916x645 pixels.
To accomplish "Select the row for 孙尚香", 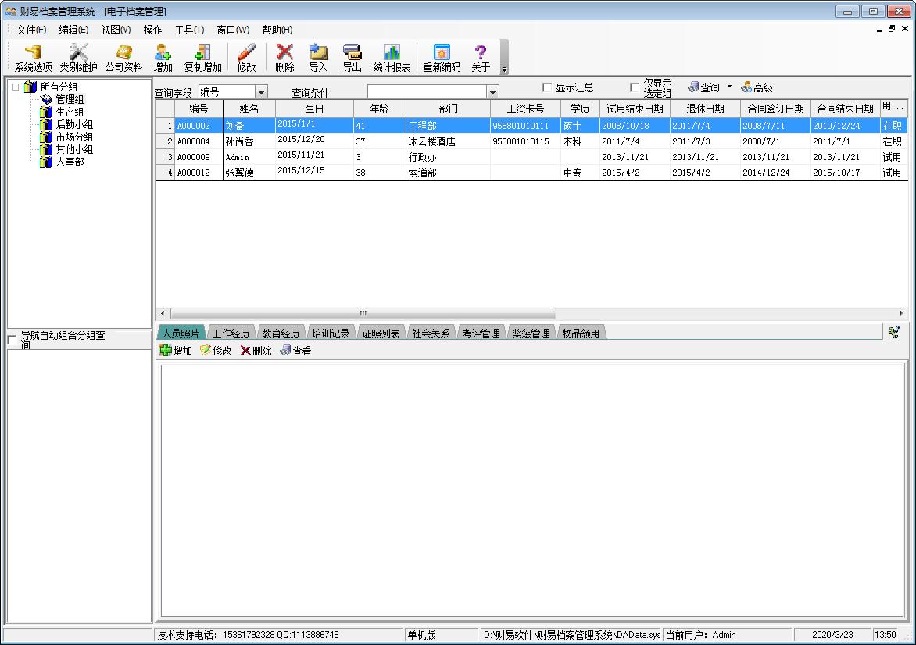I will pyautogui.click(x=531, y=141).
